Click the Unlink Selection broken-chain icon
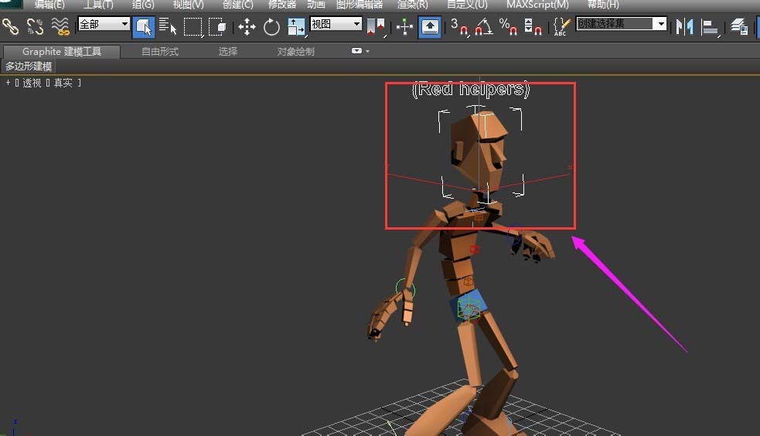 [x=36, y=26]
